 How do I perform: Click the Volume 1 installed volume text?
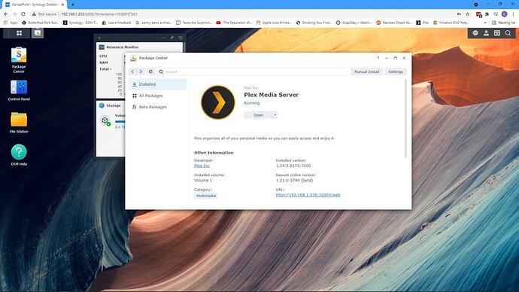pos(203,181)
